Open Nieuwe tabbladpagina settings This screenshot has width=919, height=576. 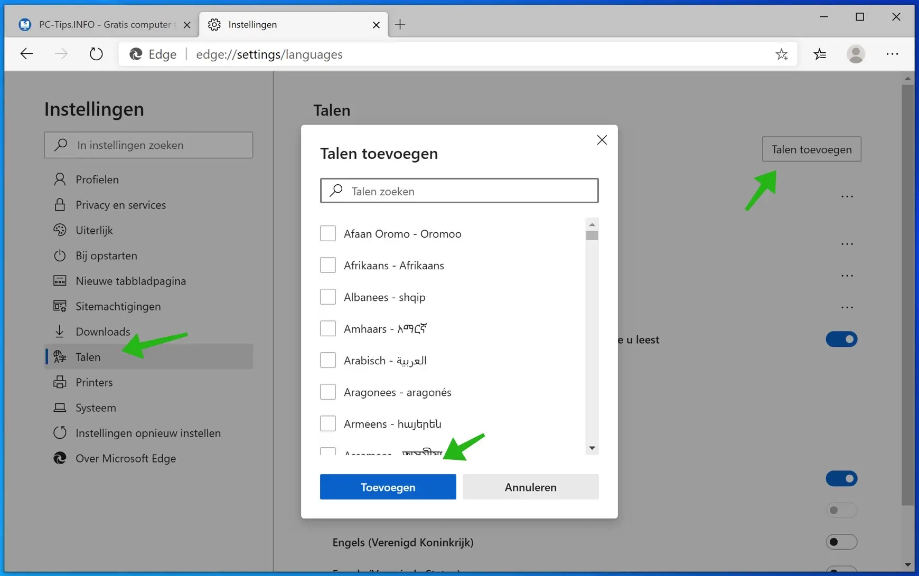tap(148, 281)
